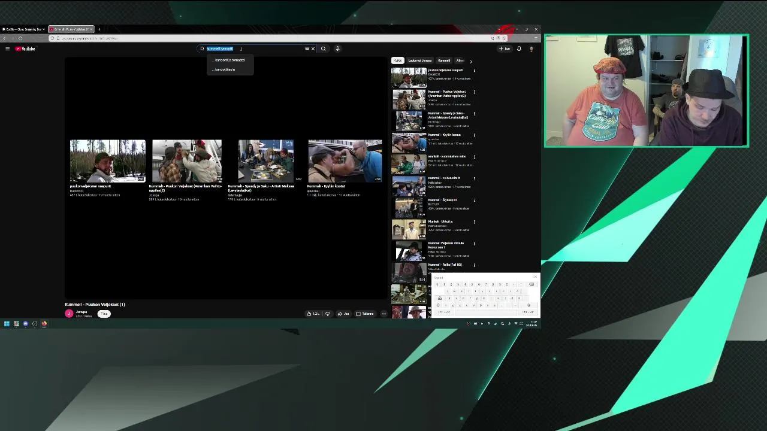Tap backspace on the on-screen keyboard
The width and height of the screenshot is (767, 431).
(x=531, y=284)
